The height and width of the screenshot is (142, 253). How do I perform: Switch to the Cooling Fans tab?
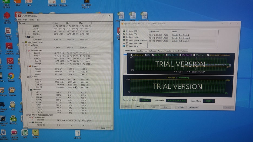click(x=142, y=51)
